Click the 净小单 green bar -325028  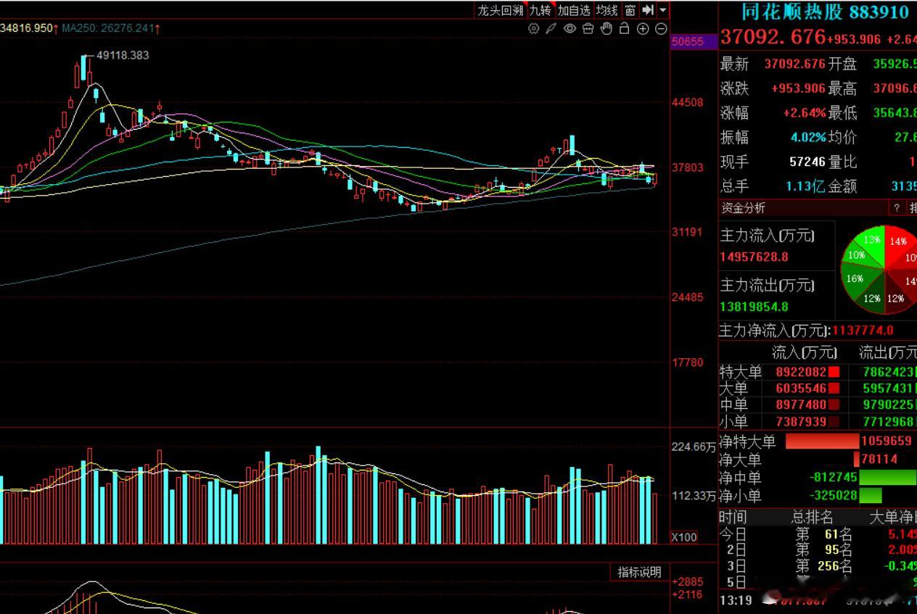(x=871, y=496)
